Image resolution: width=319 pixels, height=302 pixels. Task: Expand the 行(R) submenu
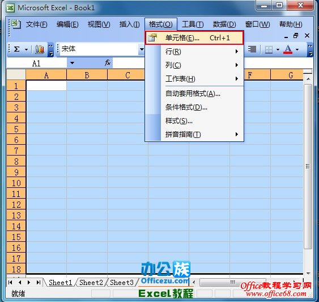tap(194, 52)
